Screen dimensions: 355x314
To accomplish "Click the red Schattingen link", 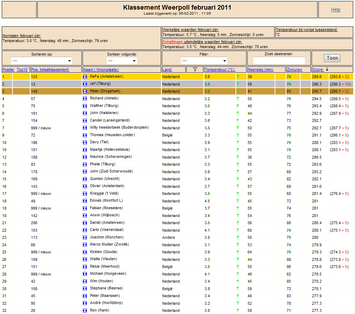I will 173,42.
